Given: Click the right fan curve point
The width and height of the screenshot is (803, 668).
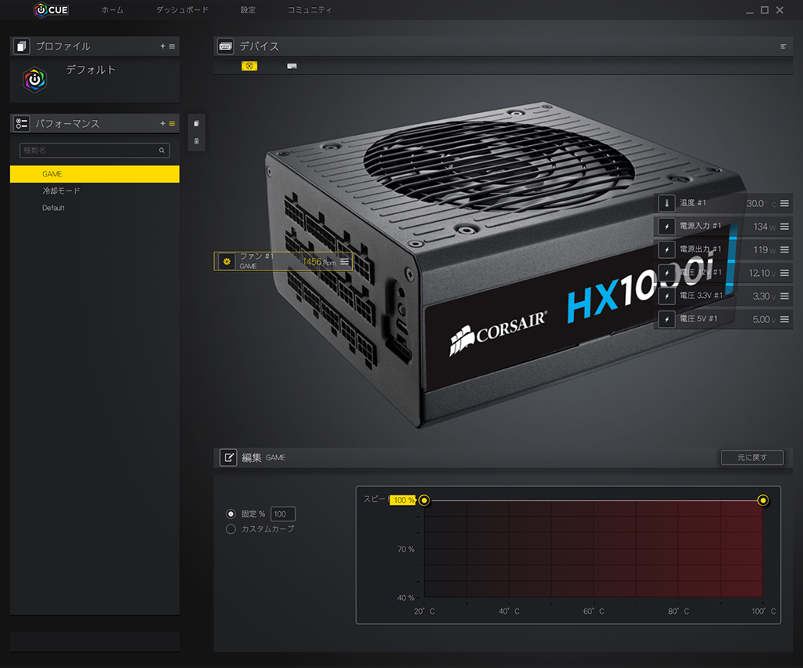Looking at the screenshot, I should point(763,500).
